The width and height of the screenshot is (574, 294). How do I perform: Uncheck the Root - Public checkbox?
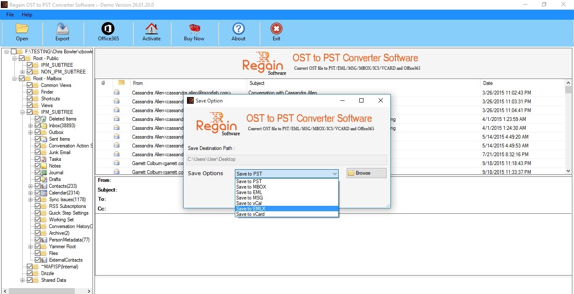pyautogui.click(x=21, y=58)
